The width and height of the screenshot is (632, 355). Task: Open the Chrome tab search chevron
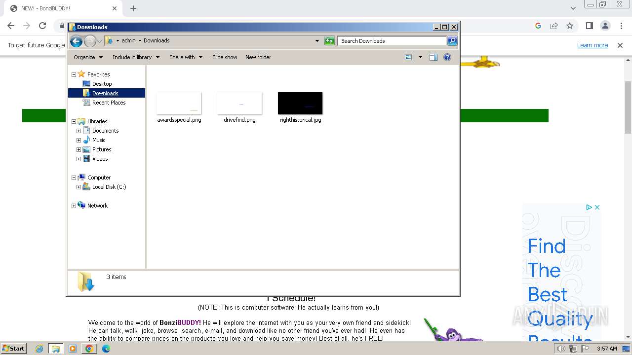click(x=573, y=8)
